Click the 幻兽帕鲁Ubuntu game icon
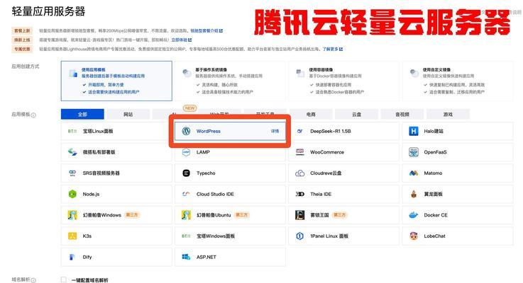 point(186,215)
